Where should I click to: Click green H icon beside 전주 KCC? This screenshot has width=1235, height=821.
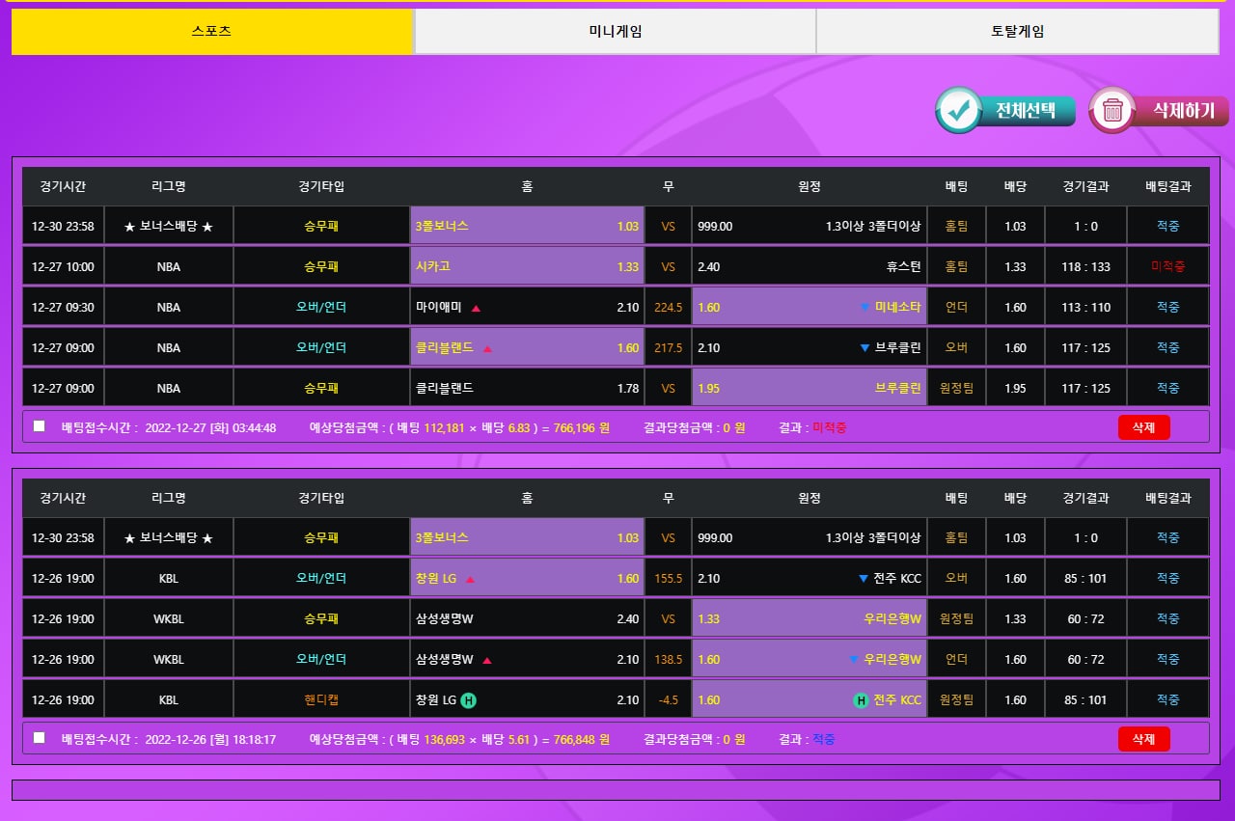tap(861, 700)
